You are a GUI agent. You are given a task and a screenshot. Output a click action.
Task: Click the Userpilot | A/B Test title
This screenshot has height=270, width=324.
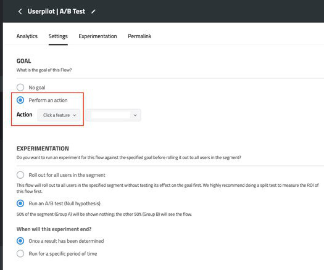click(56, 11)
